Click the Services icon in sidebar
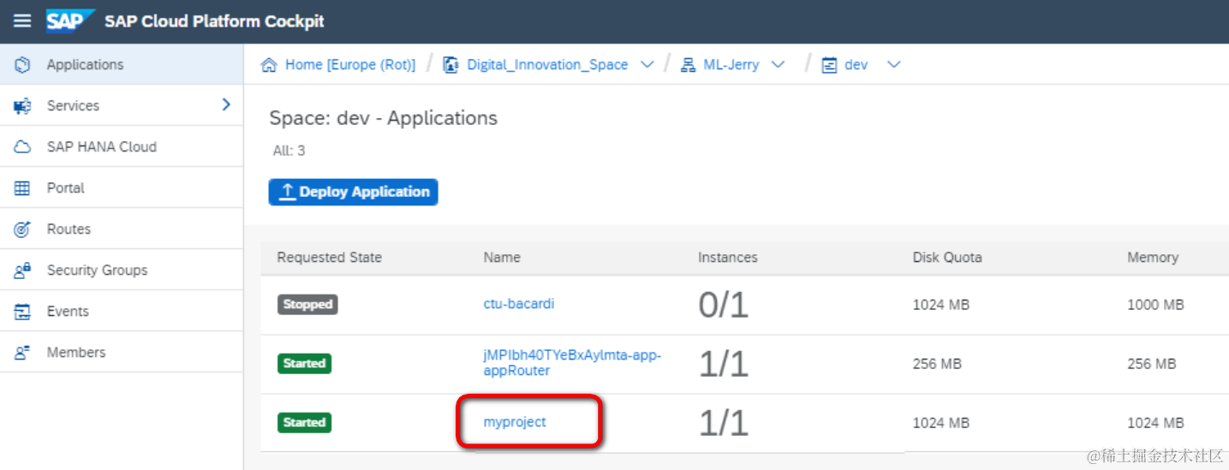The width and height of the screenshot is (1229, 470). pos(23,105)
